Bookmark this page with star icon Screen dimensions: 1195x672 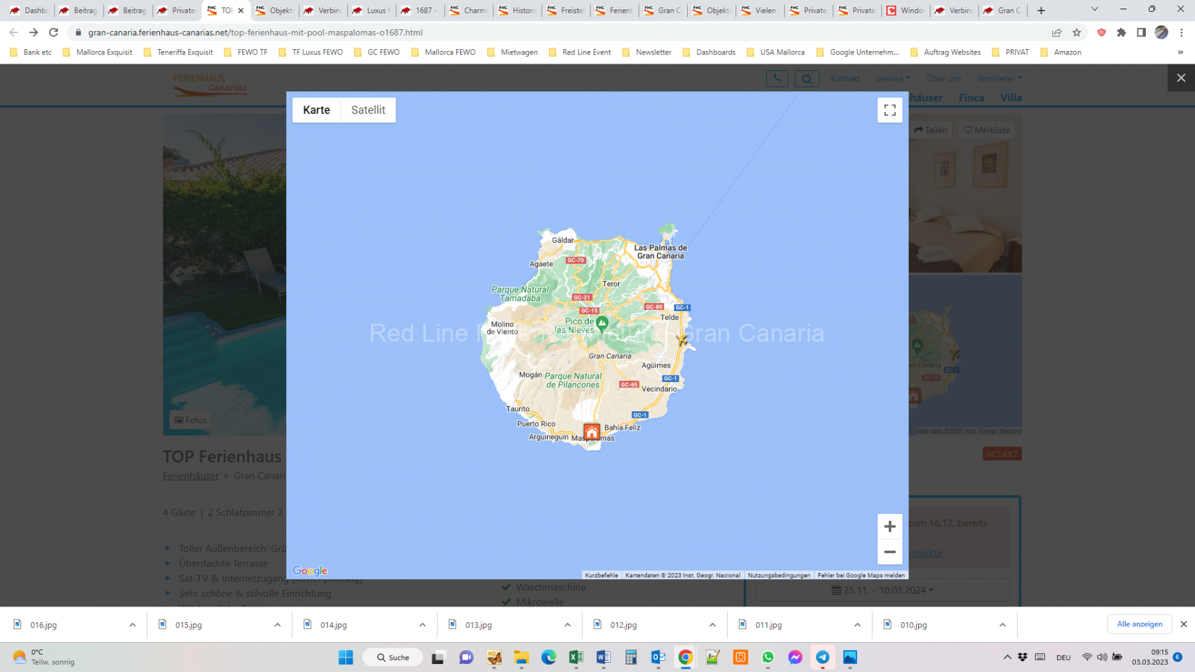coord(1077,32)
